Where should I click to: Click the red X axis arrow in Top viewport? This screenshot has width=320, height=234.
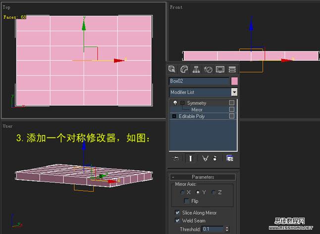point(119,60)
